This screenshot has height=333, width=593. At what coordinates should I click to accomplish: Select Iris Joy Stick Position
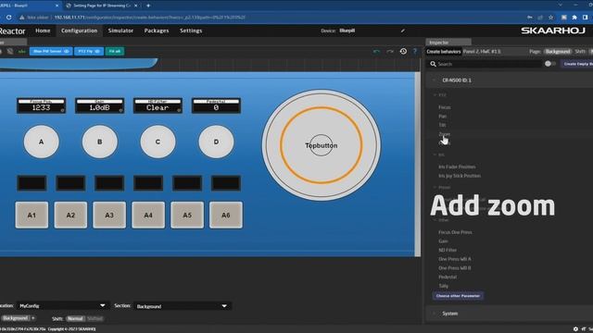[460, 176]
